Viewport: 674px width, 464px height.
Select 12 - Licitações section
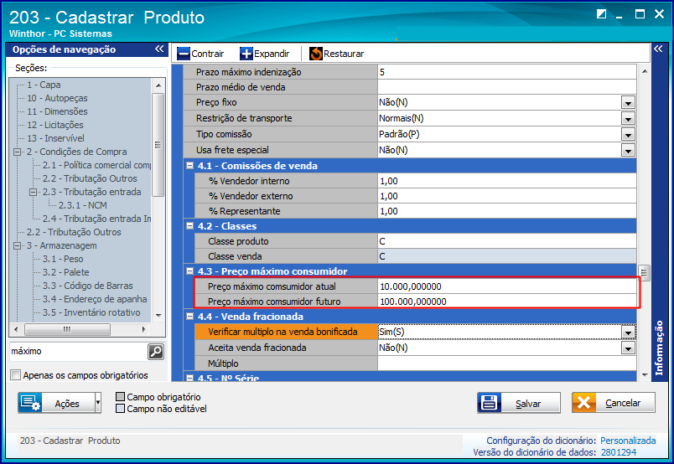pos(55,125)
